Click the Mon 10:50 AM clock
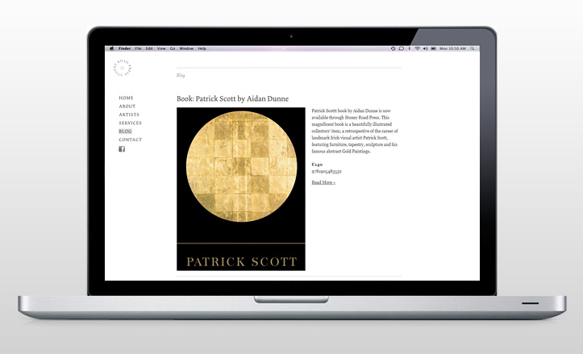This screenshot has height=354, width=583. click(x=452, y=48)
